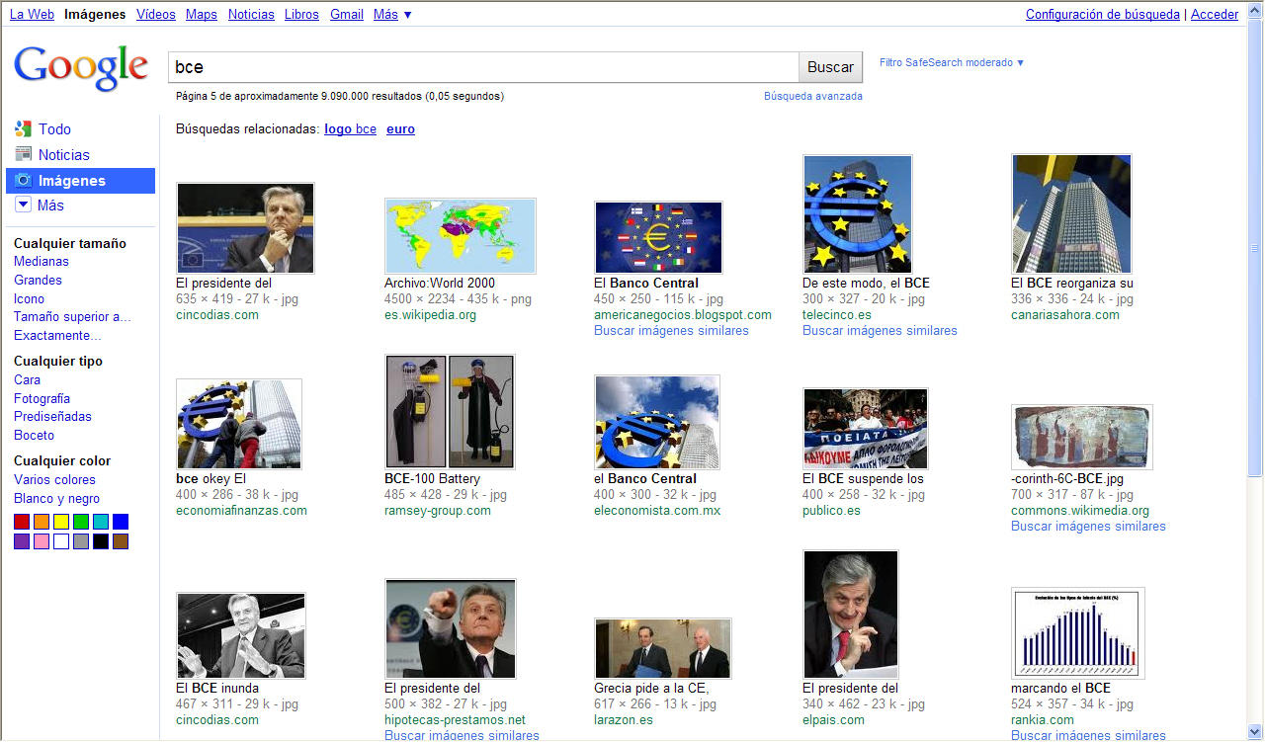Open the Búsqueda avanzada link
Viewport: 1265px width, 742px height.
812,96
